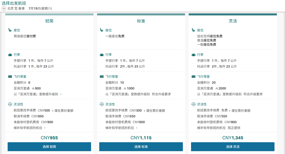Click the CNY1,345 price label
The image size is (285, 154).
click(x=232, y=137)
